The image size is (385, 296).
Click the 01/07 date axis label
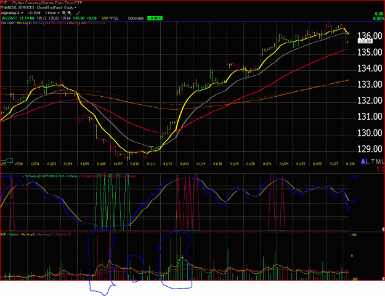pos(118,164)
